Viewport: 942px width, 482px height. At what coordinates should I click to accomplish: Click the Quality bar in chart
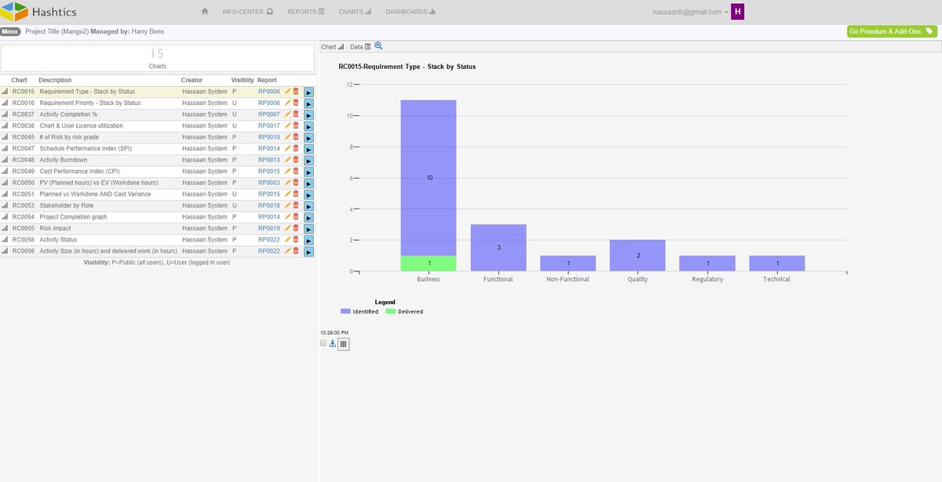(x=637, y=255)
